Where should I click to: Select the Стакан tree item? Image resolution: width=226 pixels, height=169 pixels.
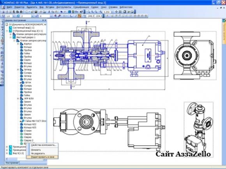28,131
